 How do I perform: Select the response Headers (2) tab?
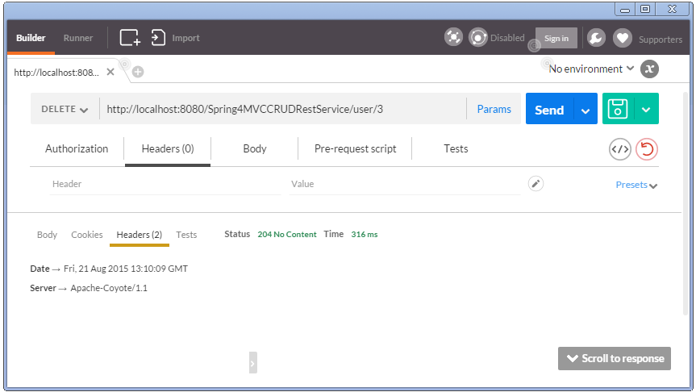pos(140,235)
